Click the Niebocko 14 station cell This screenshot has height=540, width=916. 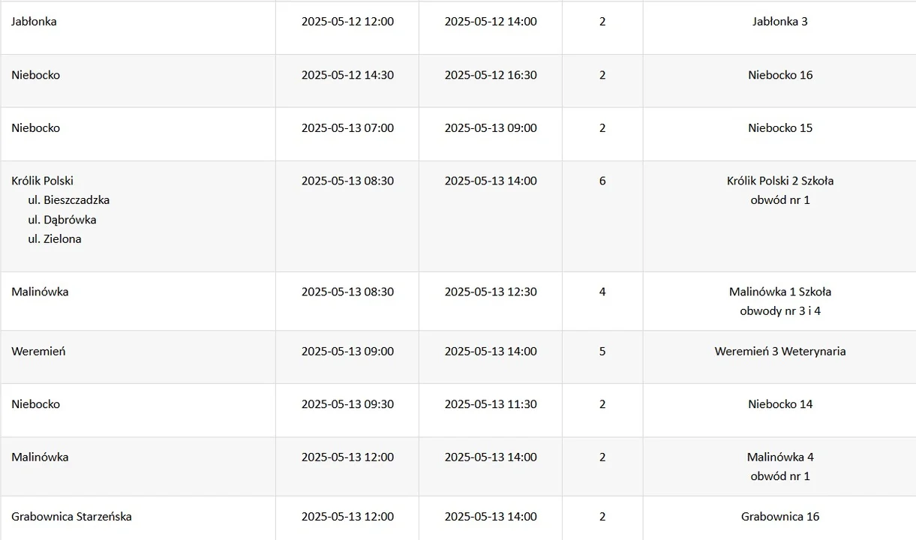779,404
